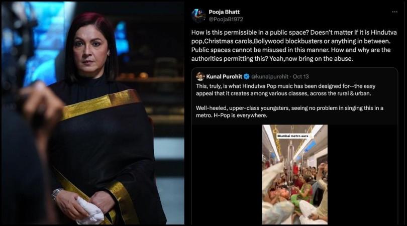Click the 'authorities permitting this?' text line

tap(272, 59)
